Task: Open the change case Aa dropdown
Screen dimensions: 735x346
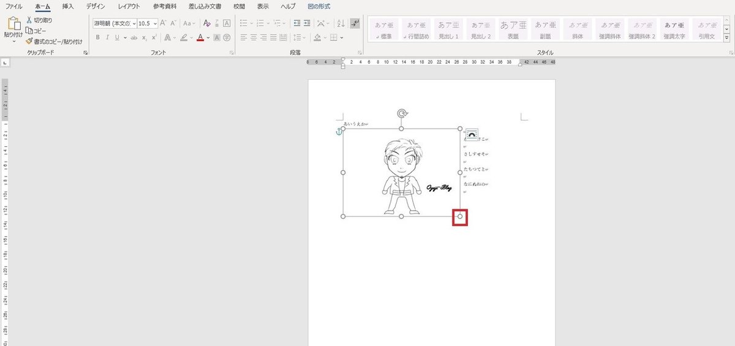Action: point(190,23)
